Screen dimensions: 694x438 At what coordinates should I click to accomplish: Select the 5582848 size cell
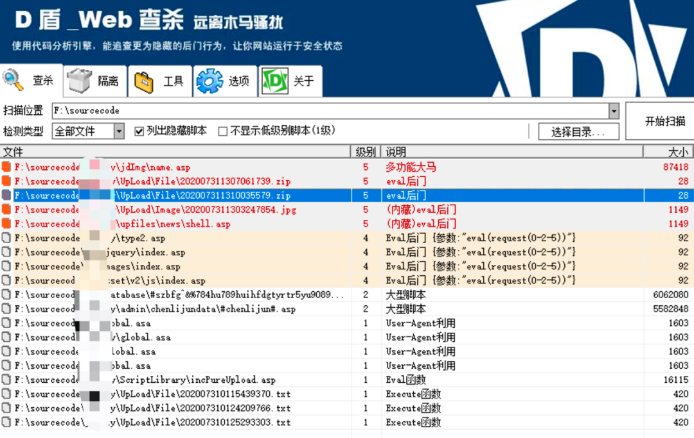670,308
